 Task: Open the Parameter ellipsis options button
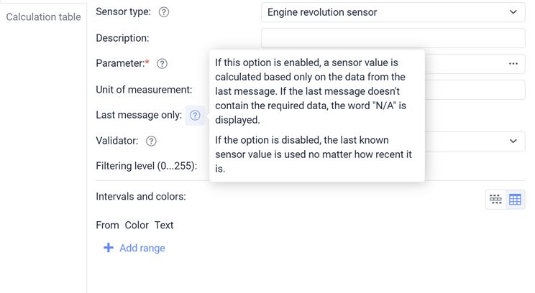point(513,64)
